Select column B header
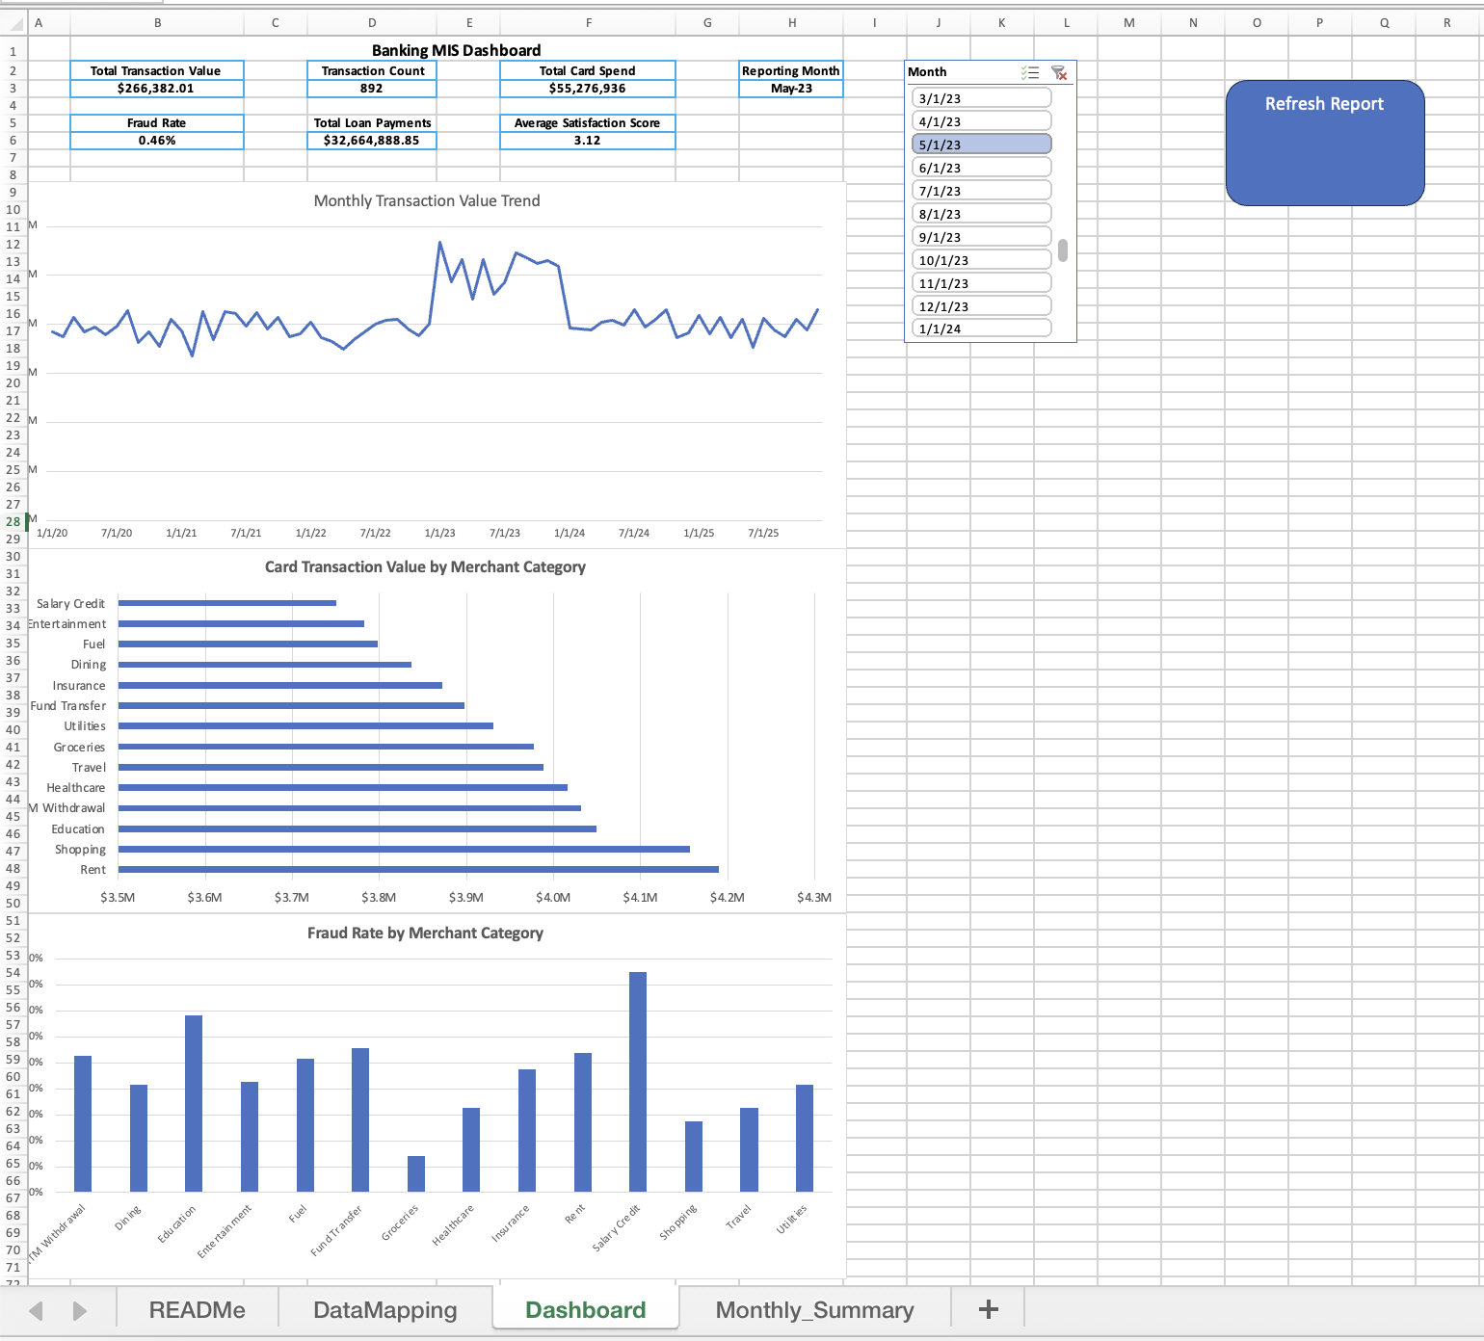The image size is (1484, 1341). 157,22
